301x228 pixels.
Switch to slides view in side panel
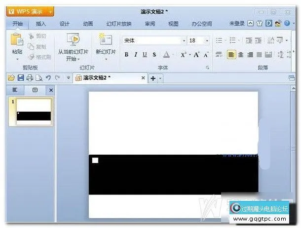35,90
